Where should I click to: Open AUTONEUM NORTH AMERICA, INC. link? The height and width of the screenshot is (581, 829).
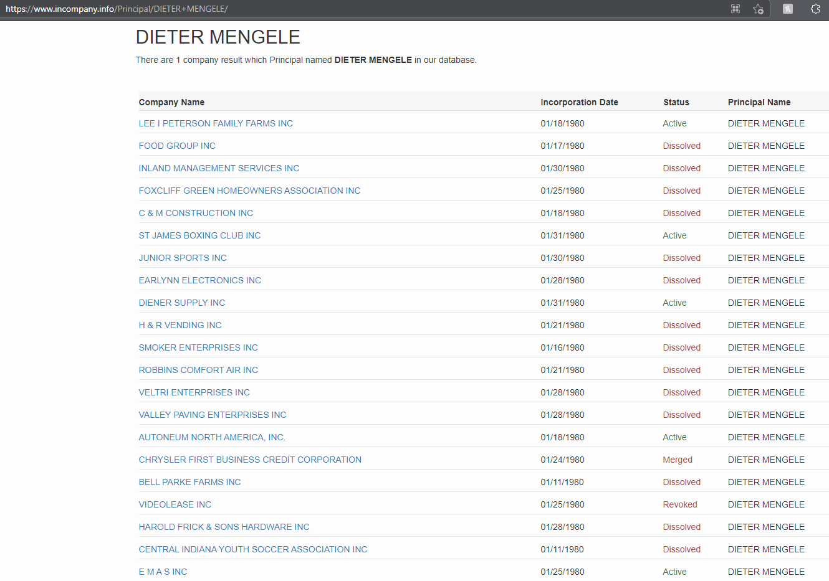coord(212,437)
